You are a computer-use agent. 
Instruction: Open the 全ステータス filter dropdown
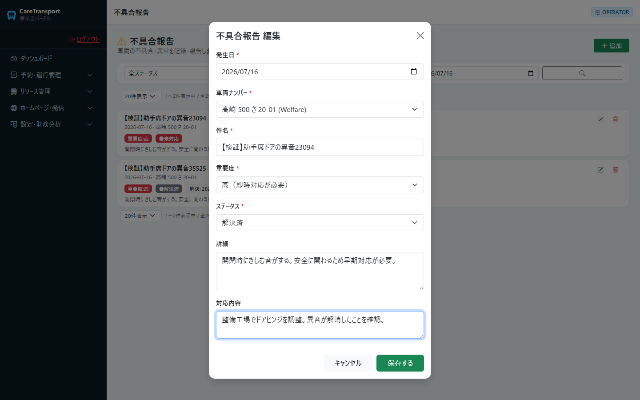tap(167, 73)
